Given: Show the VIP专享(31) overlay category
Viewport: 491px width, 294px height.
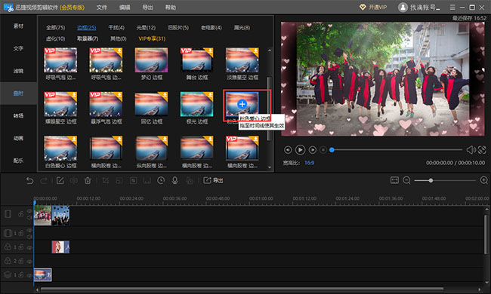Looking at the screenshot, I should [152, 38].
